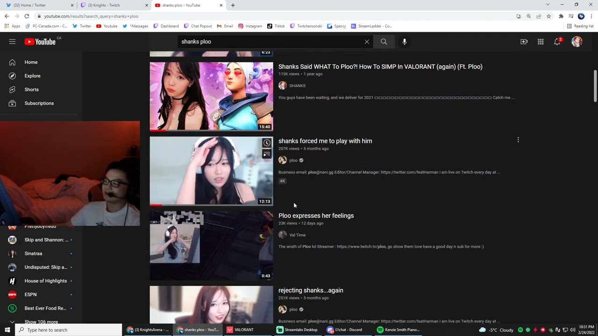Image resolution: width=598 pixels, height=336 pixels.
Task: Close the Home / Twitter tab
Action: [x=71, y=5]
